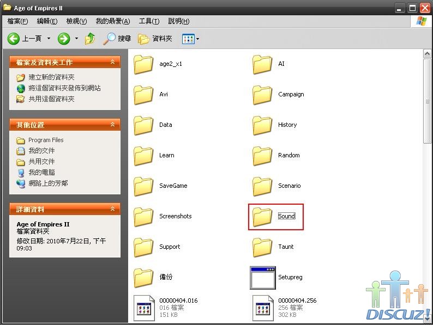This screenshot has height=325, width=433.
Task: Select the Campaign folder icon
Action: (262, 95)
